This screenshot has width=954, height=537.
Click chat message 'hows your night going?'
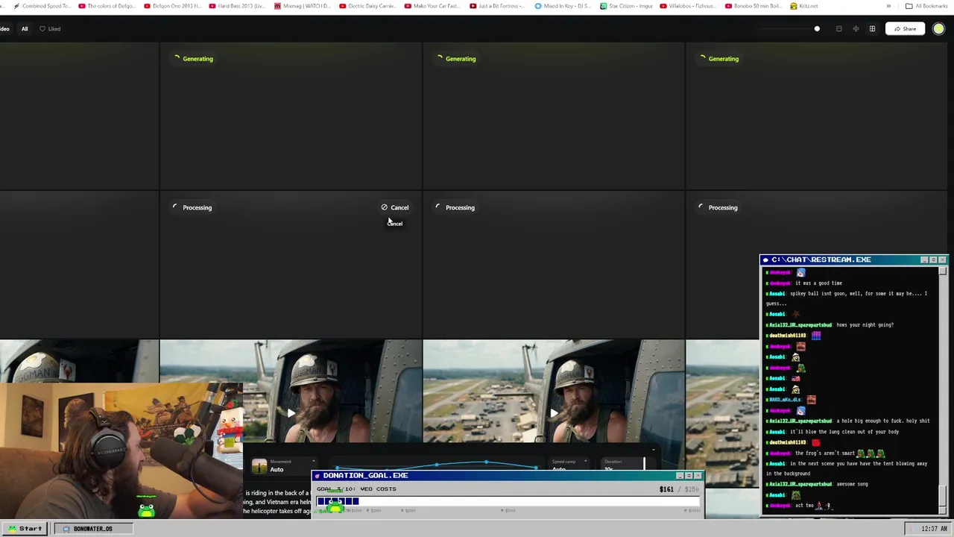coord(865,325)
